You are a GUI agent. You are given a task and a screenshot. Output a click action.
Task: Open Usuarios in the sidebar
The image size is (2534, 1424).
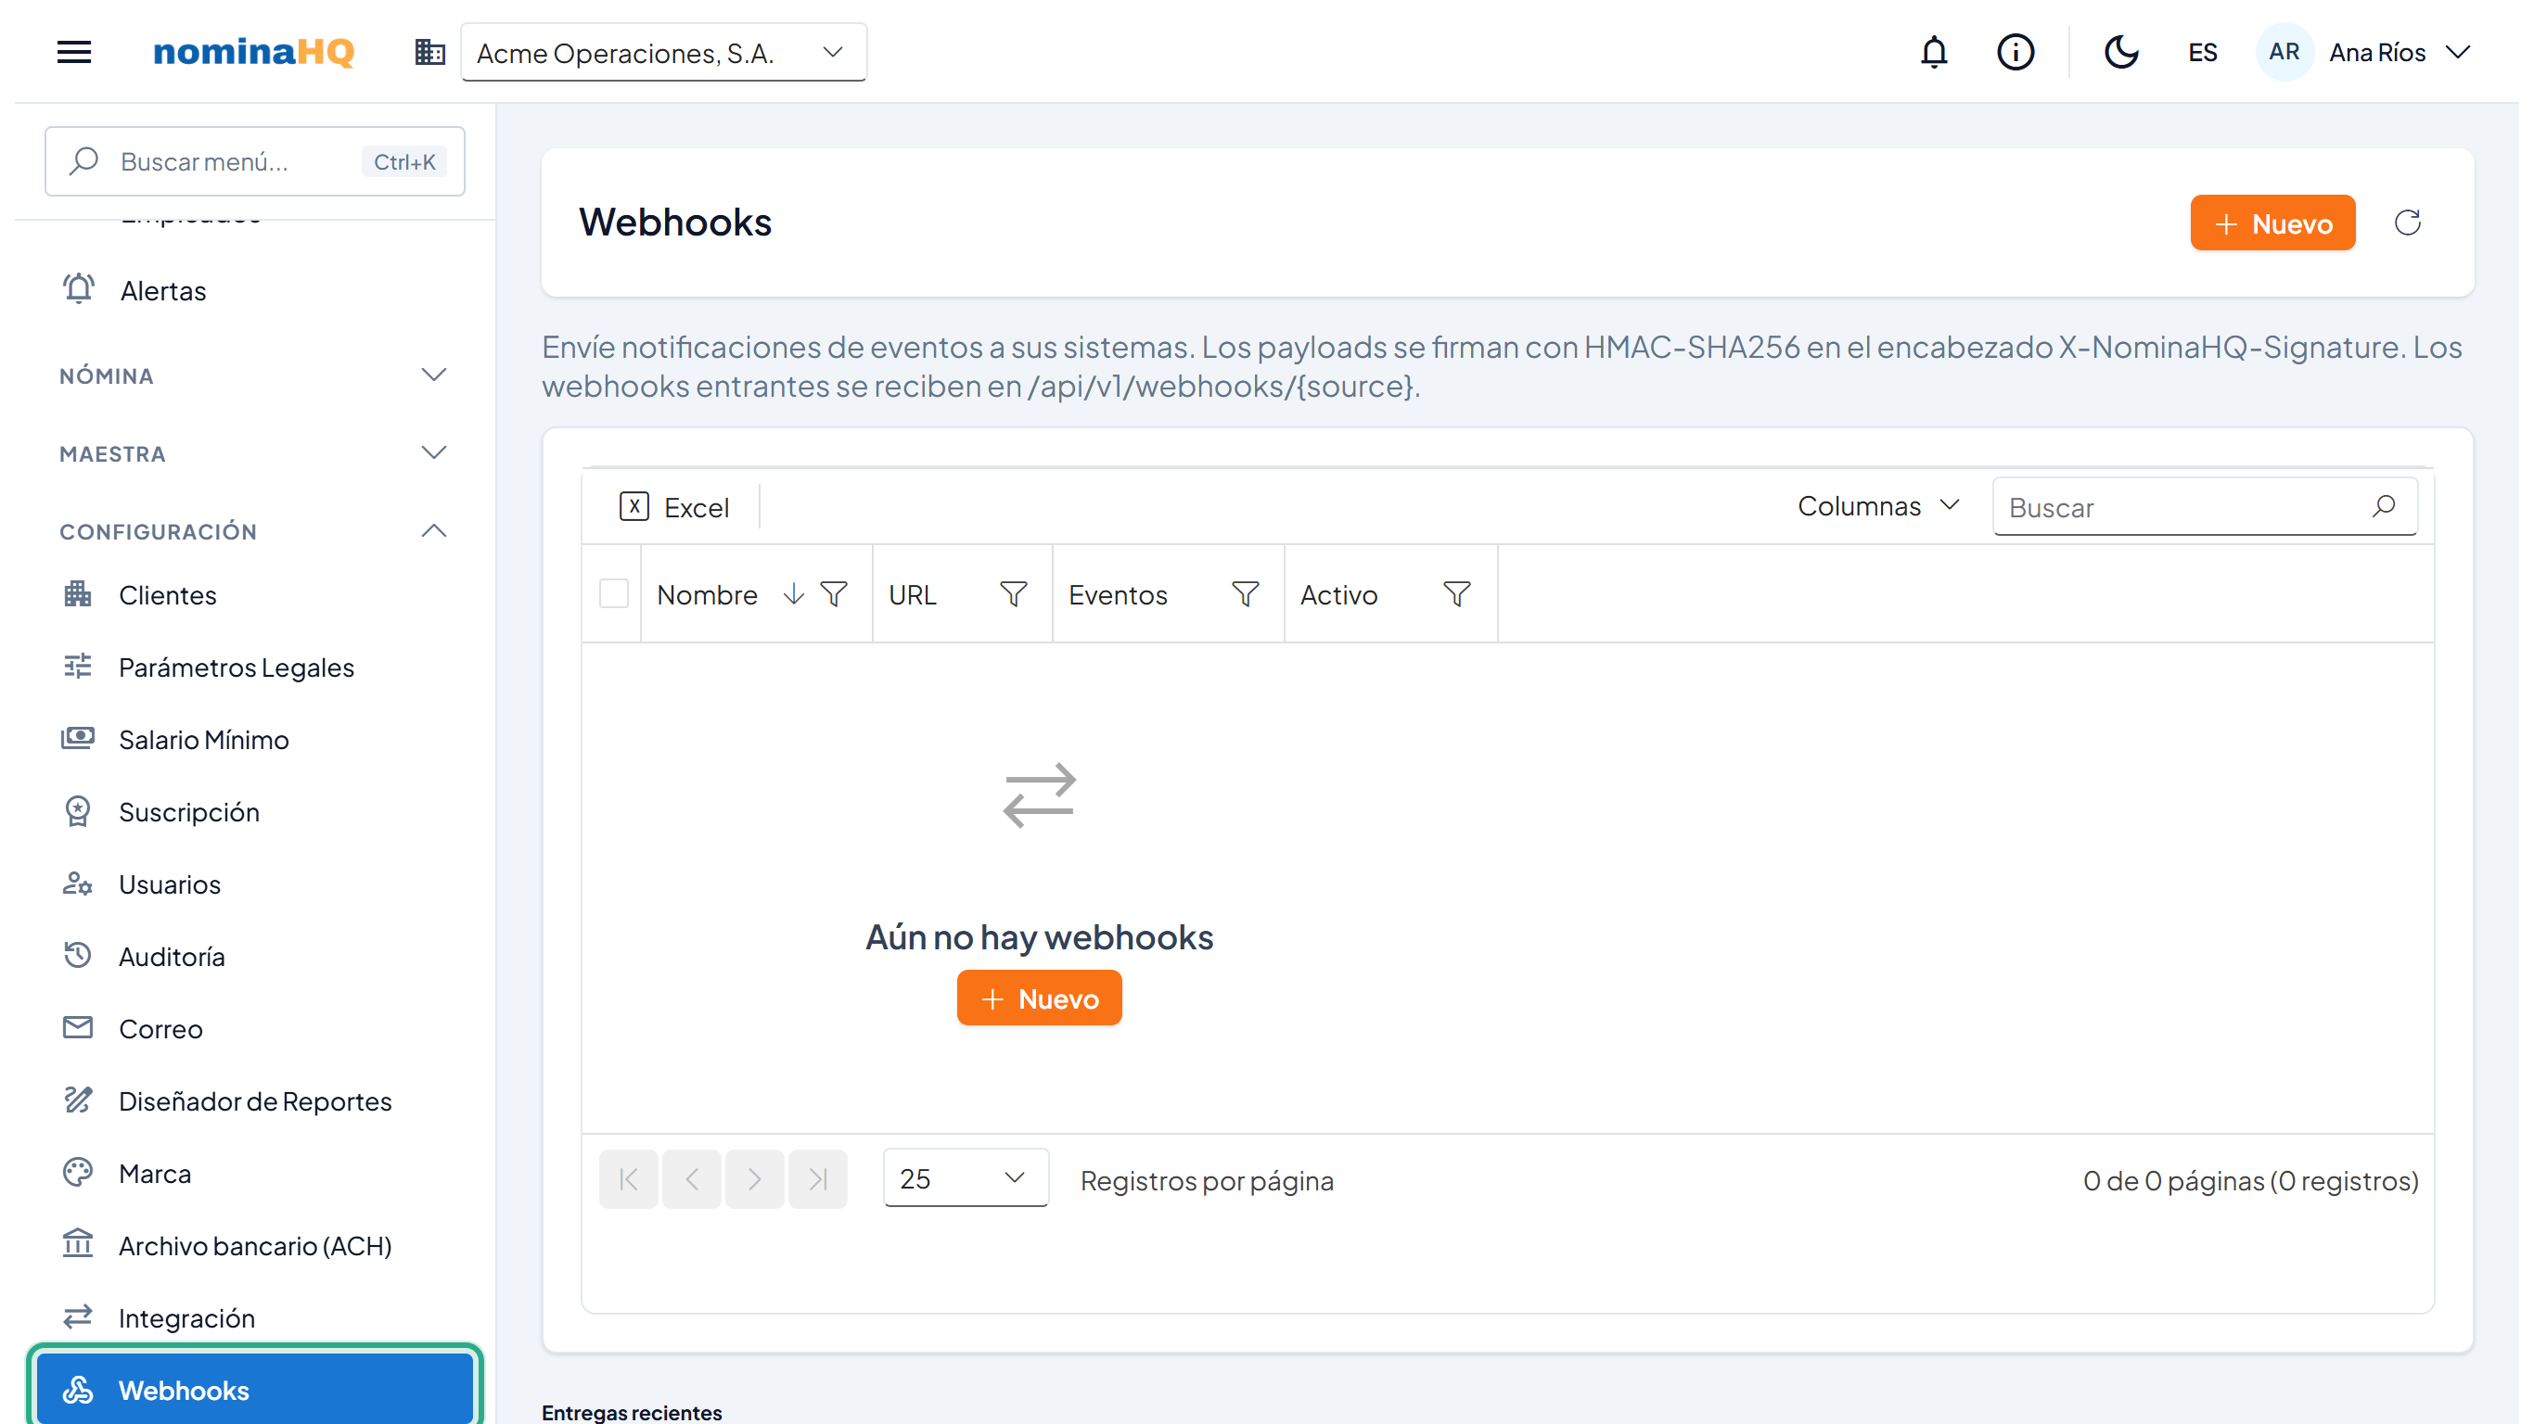tap(254, 884)
